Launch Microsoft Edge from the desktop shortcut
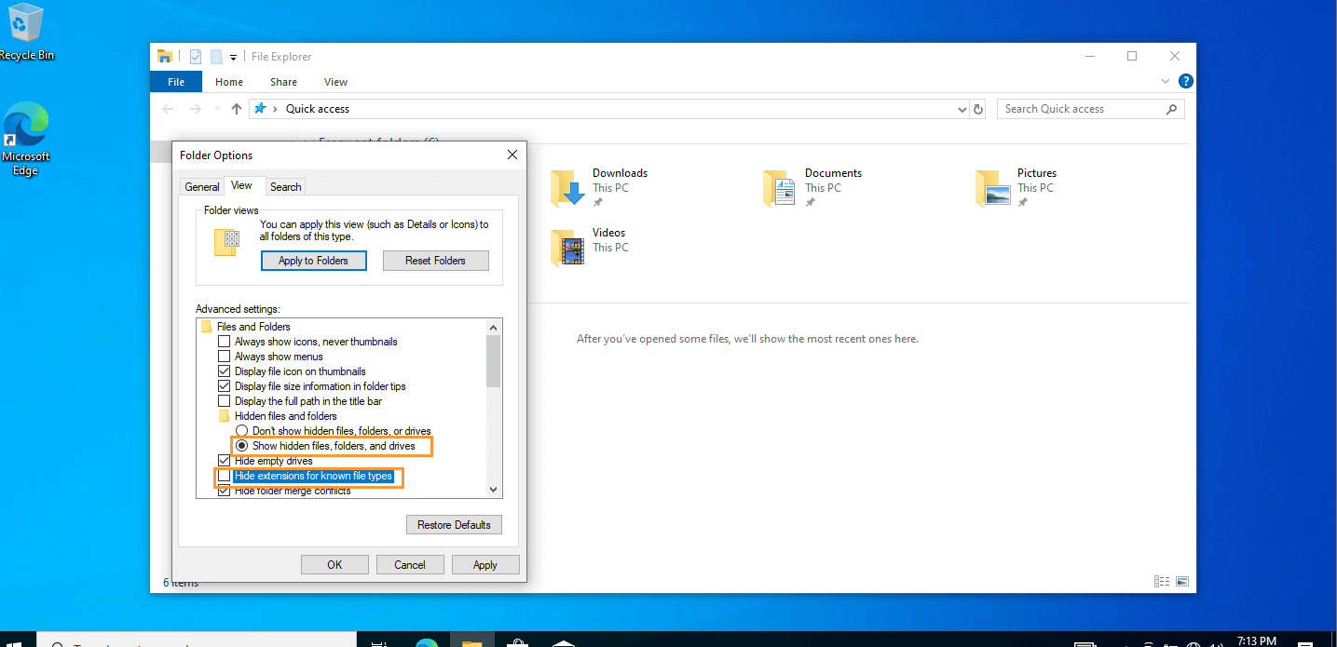 tap(26, 140)
